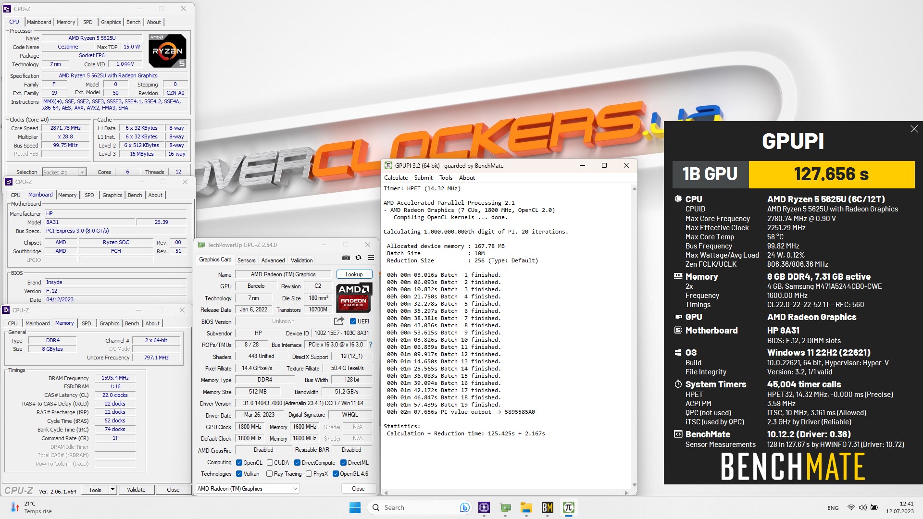Select Graphics tab in Mainboard CPU-Z window
The width and height of the screenshot is (923, 519).
click(x=112, y=195)
